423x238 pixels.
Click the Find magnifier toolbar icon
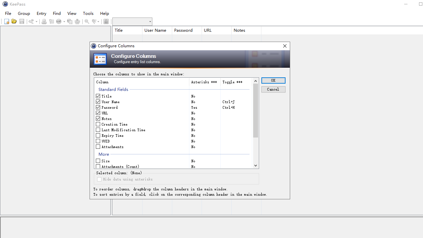pyautogui.click(x=87, y=21)
